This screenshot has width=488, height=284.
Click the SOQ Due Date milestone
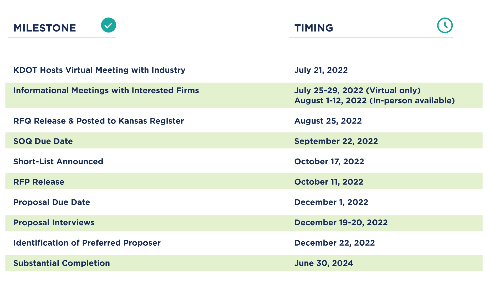click(43, 141)
